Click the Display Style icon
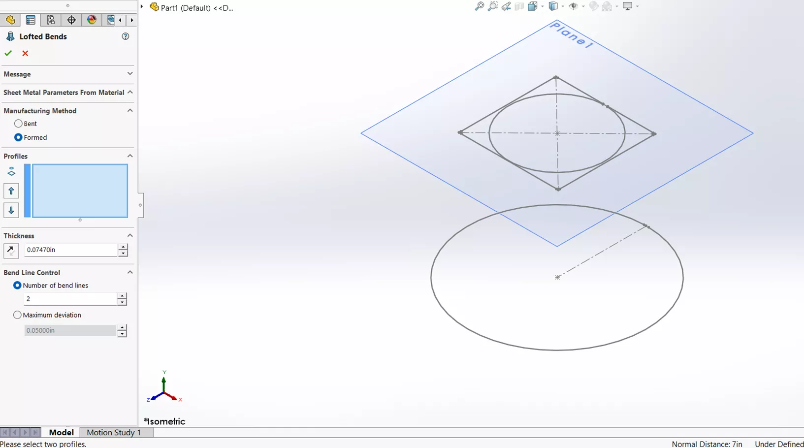 point(553,6)
